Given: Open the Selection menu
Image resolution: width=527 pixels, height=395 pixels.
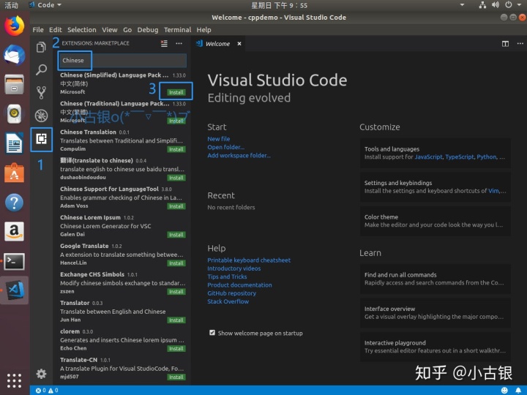Looking at the screenshot, I should (x=82, y=30).
